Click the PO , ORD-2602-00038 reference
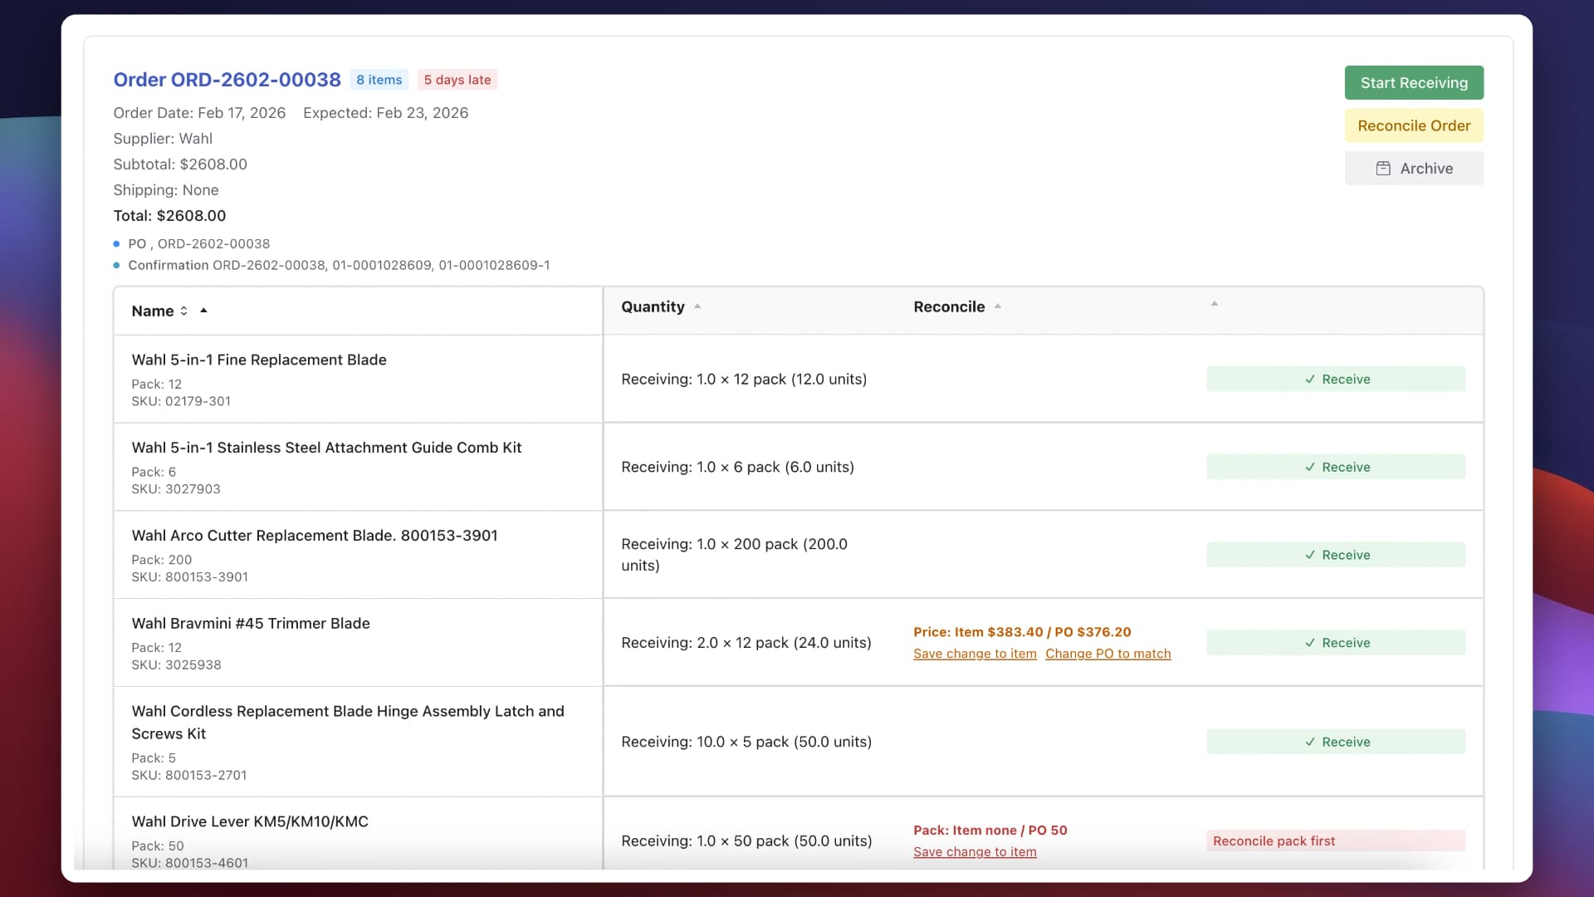Image resolution: width=1594 pixels, height=897 pixels. pyautogui.click(x=199, y=244)
